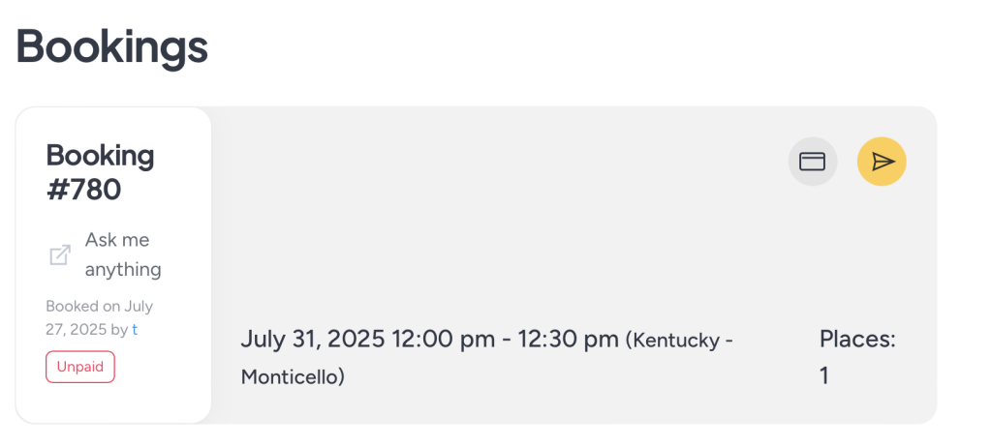Open the user link "t" after Booked by
992x447 pixels.
[135, 330]
